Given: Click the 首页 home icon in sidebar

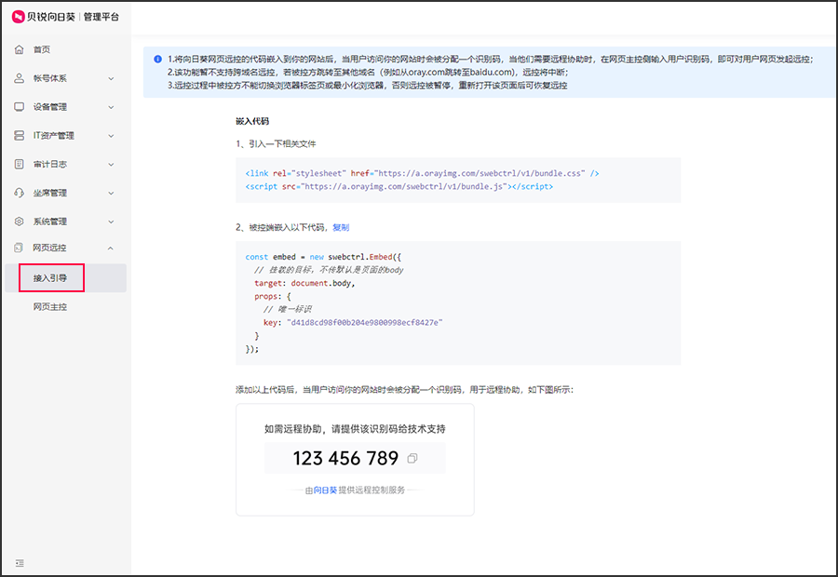Looking at the screenshot, I should (x=20, y=49).
